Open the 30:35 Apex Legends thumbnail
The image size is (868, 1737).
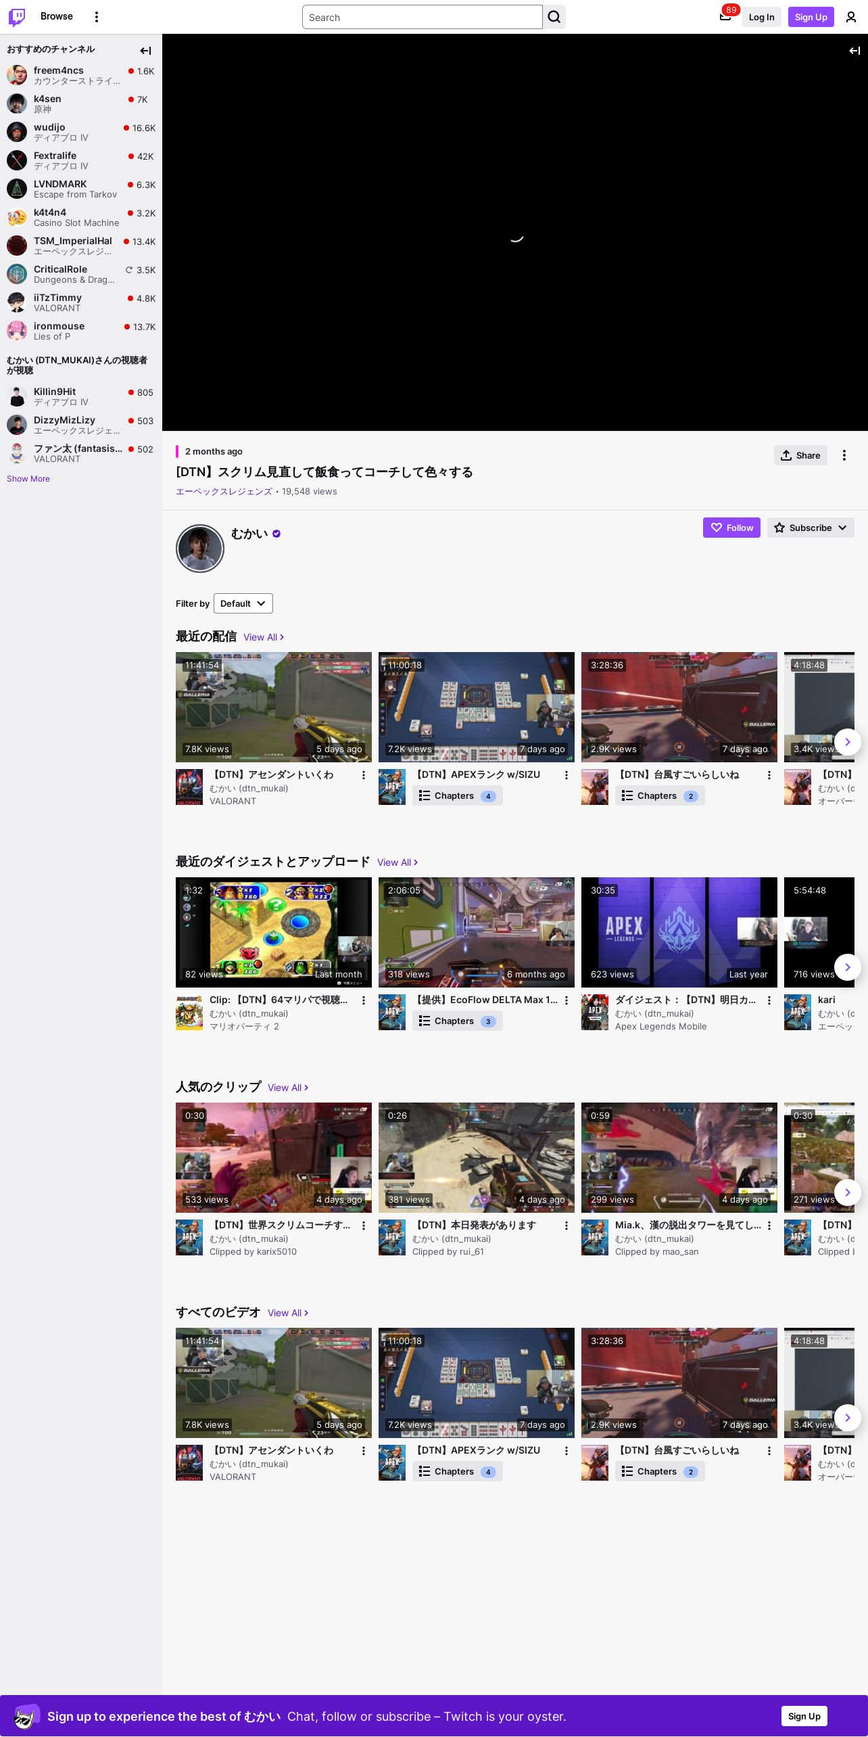(x=679, y=932)
